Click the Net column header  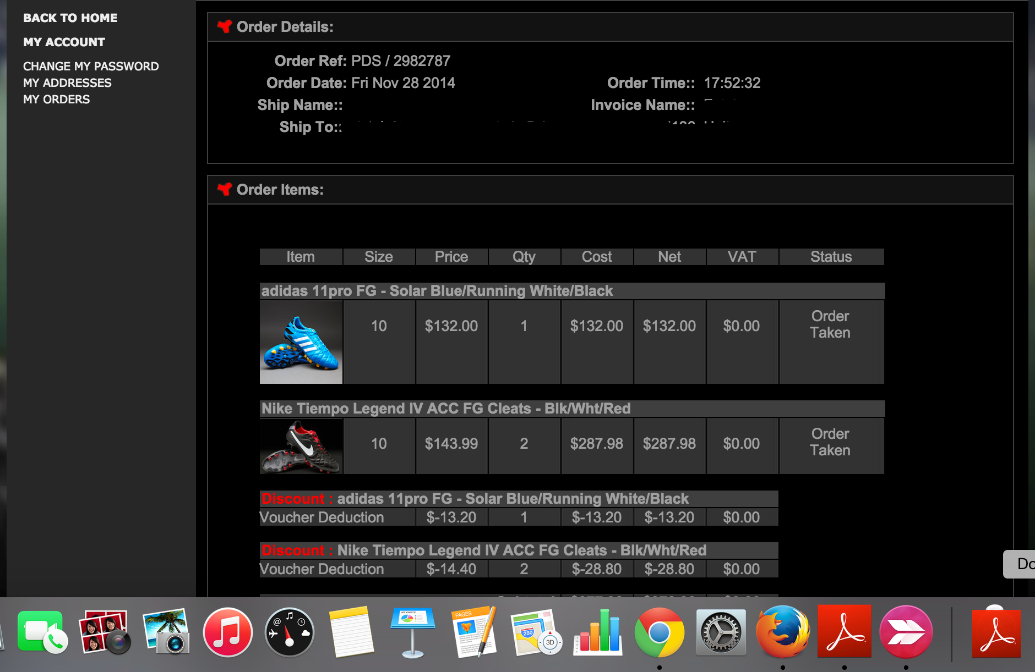669,257
